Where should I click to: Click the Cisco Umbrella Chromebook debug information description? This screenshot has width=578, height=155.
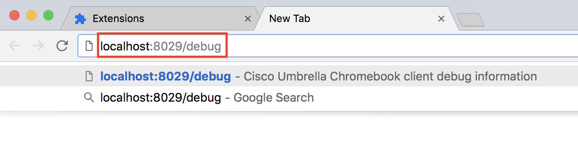(x=390, y=76)
